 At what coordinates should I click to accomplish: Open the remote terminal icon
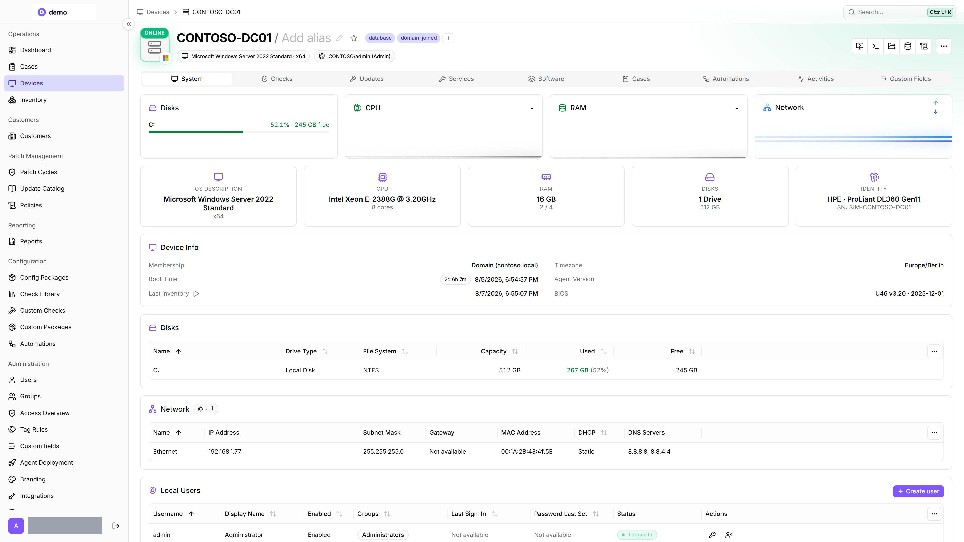pyautogui.click(x=876, y=46)
